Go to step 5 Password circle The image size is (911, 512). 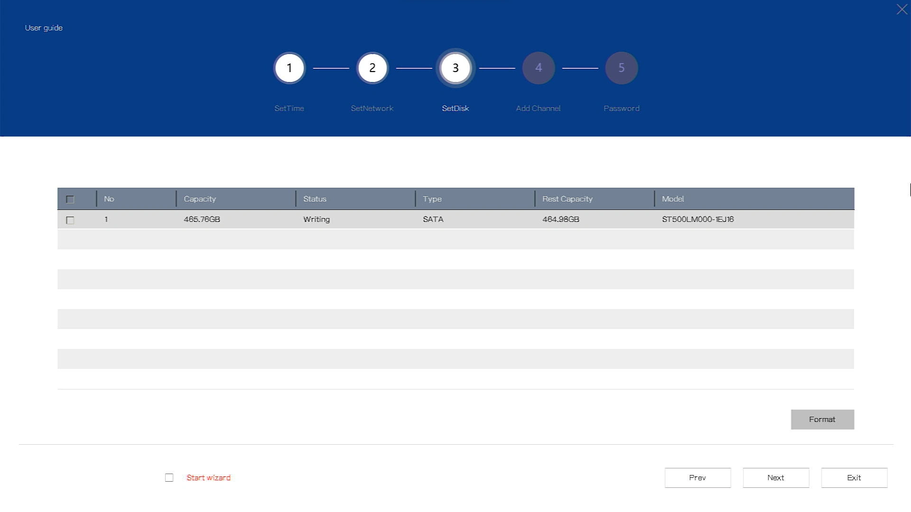coord(621,68)
